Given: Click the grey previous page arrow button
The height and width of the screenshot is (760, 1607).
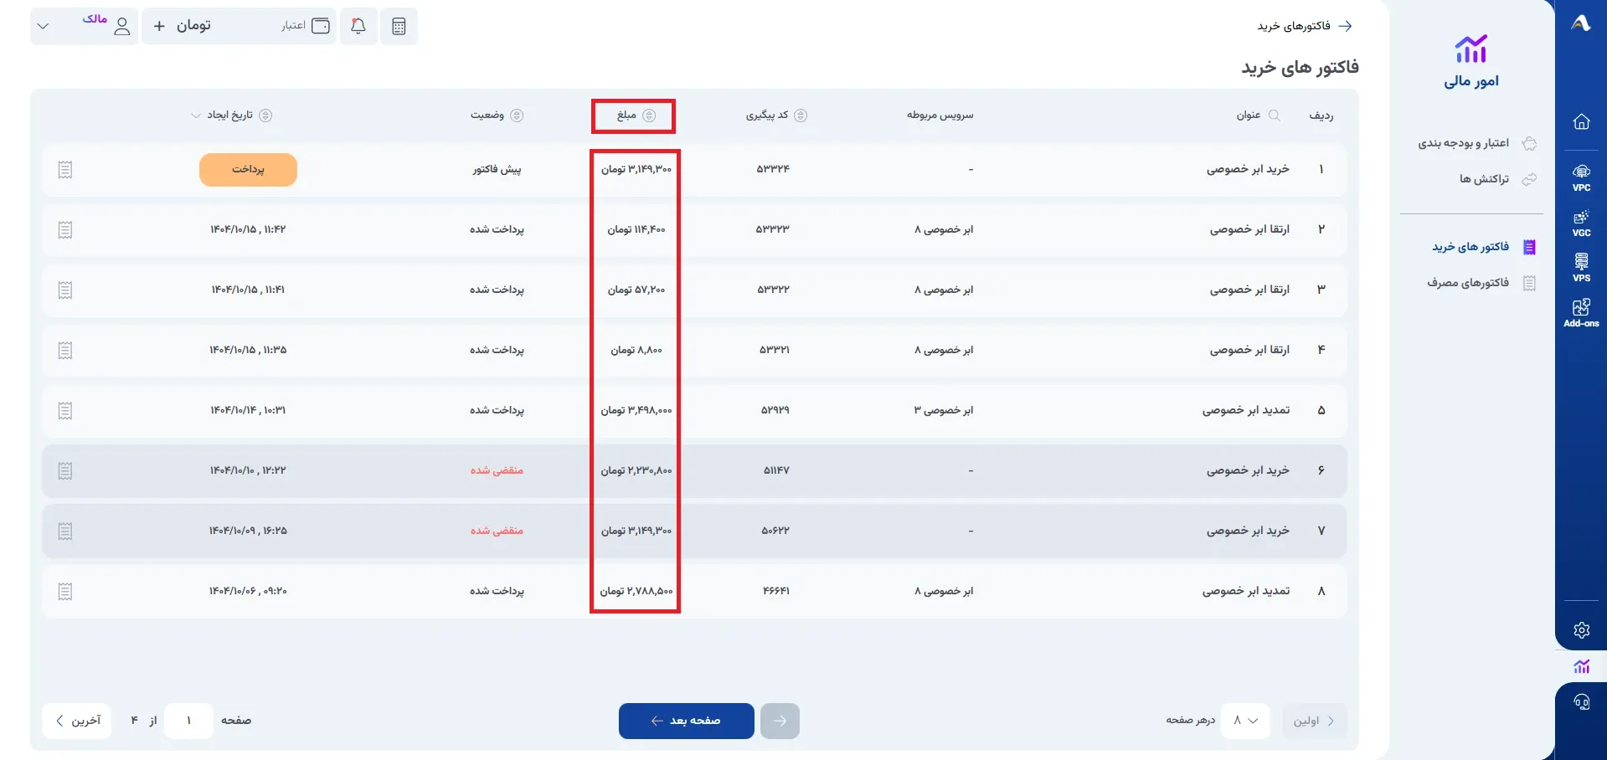Looking at the screenshot, I should pyautogui.click(x=780, y=721).
